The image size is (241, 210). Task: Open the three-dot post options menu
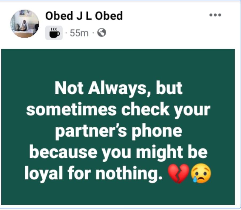[215, 15]
